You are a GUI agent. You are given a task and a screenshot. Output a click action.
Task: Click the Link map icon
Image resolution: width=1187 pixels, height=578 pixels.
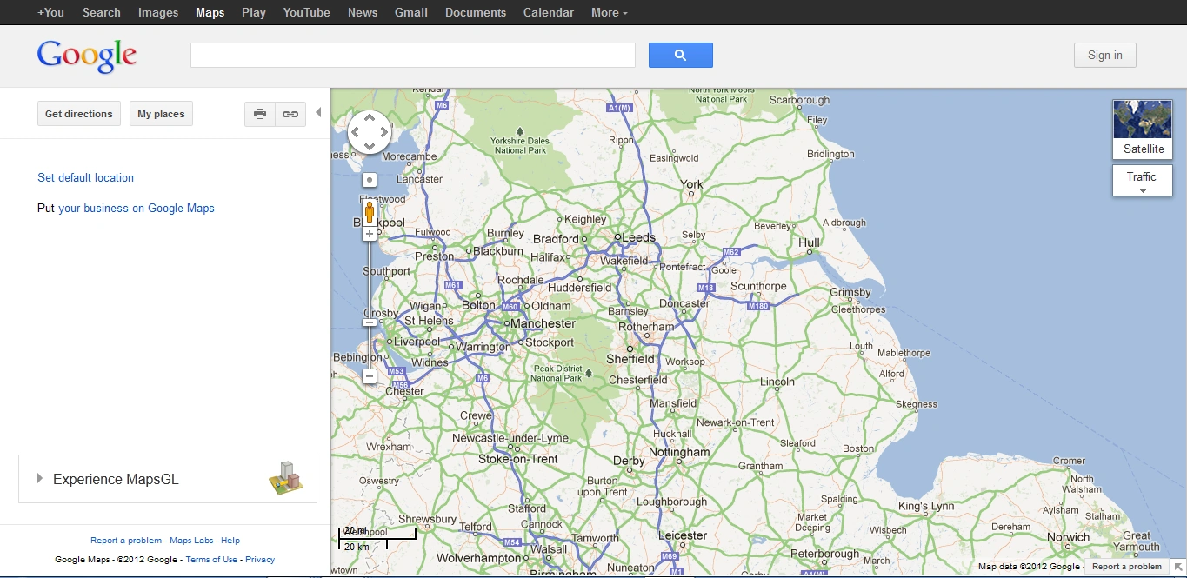point(290,114)
